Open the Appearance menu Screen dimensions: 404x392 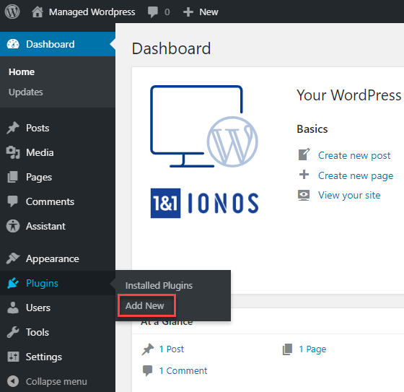tap(53, 258)
